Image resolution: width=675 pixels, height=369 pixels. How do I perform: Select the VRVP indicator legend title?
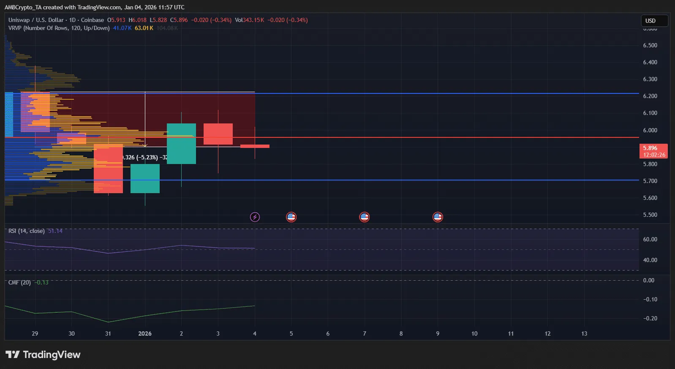coord(59,28)
